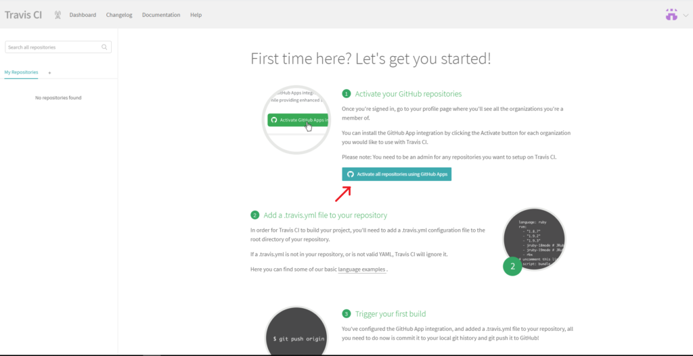Image resolution: width=693 pixels, height=356 pixels.
Task: Click the step 3 badge beside Trigger your first build
Action: pyautogui.click(x=346, y=313)
